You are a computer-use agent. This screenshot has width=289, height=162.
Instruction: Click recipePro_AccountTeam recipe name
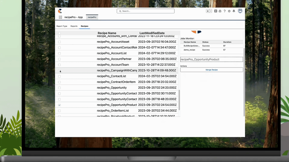point(113,65)
